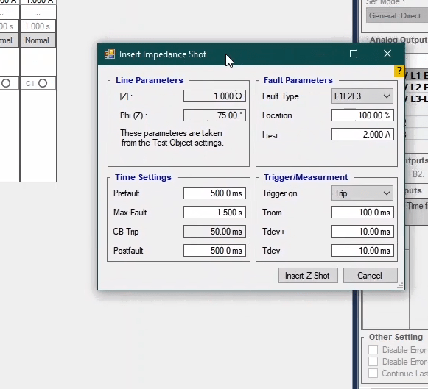This screenshot has height=389, width=428.
Task: Click the Insert Z Shot button
Action: click(x=308, y=276)
